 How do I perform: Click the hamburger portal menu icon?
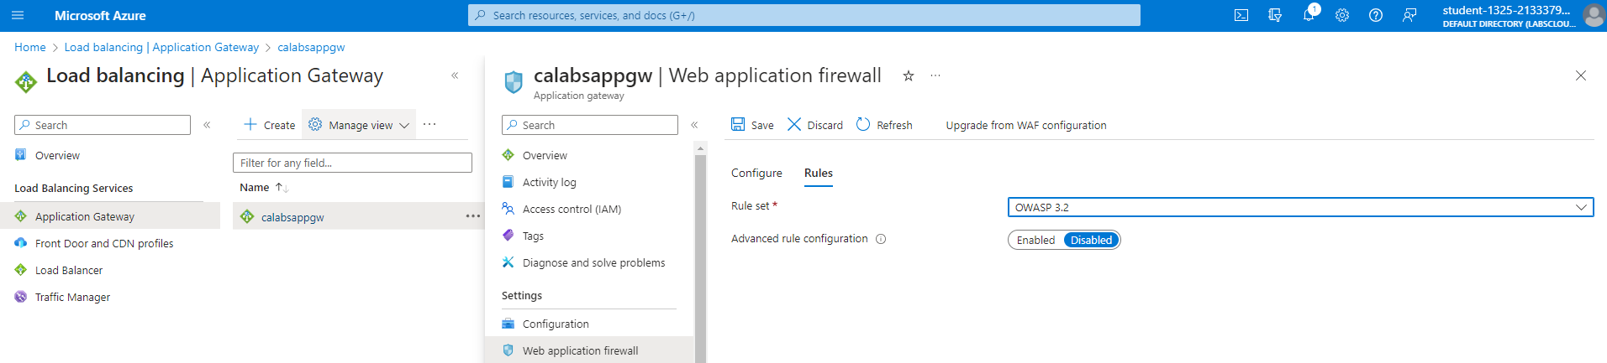(x=18, y=15)
